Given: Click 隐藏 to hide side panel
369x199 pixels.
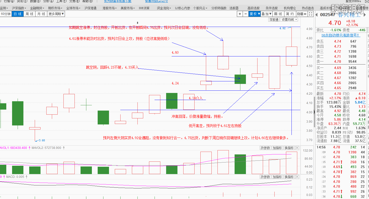Looking at the screenshot, I should pos(302,14).
